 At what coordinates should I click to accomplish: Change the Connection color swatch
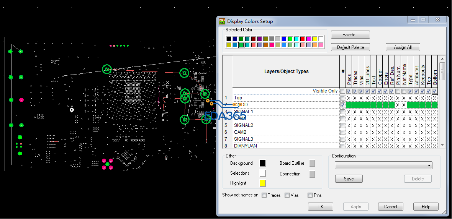click(x=312, y=174)
